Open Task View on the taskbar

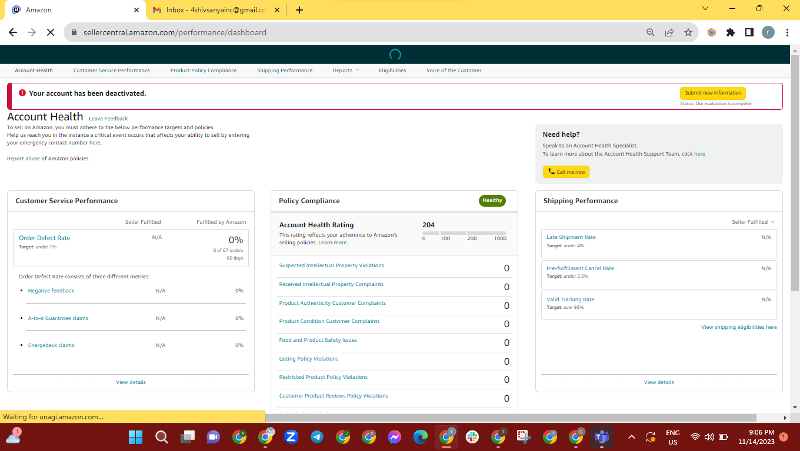(x=188, y=437)
